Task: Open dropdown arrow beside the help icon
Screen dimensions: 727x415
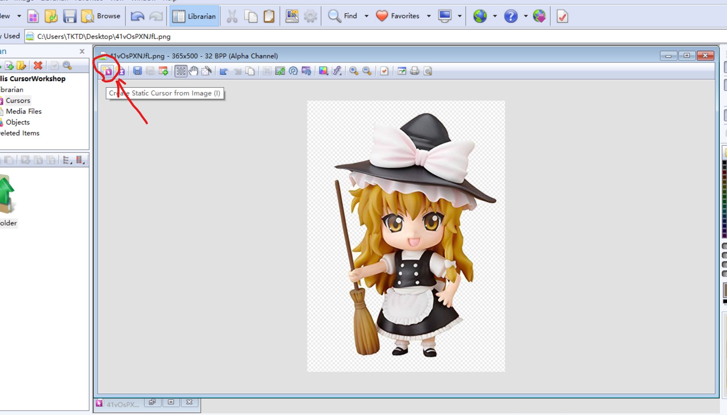Action: pos(525,16)
